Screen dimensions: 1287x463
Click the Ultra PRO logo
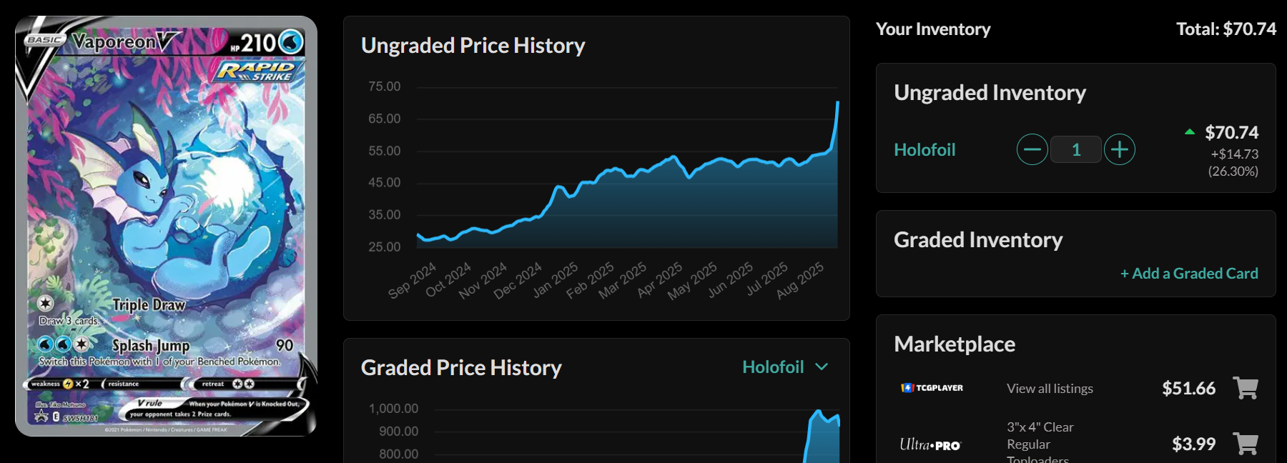click(930, 444)
